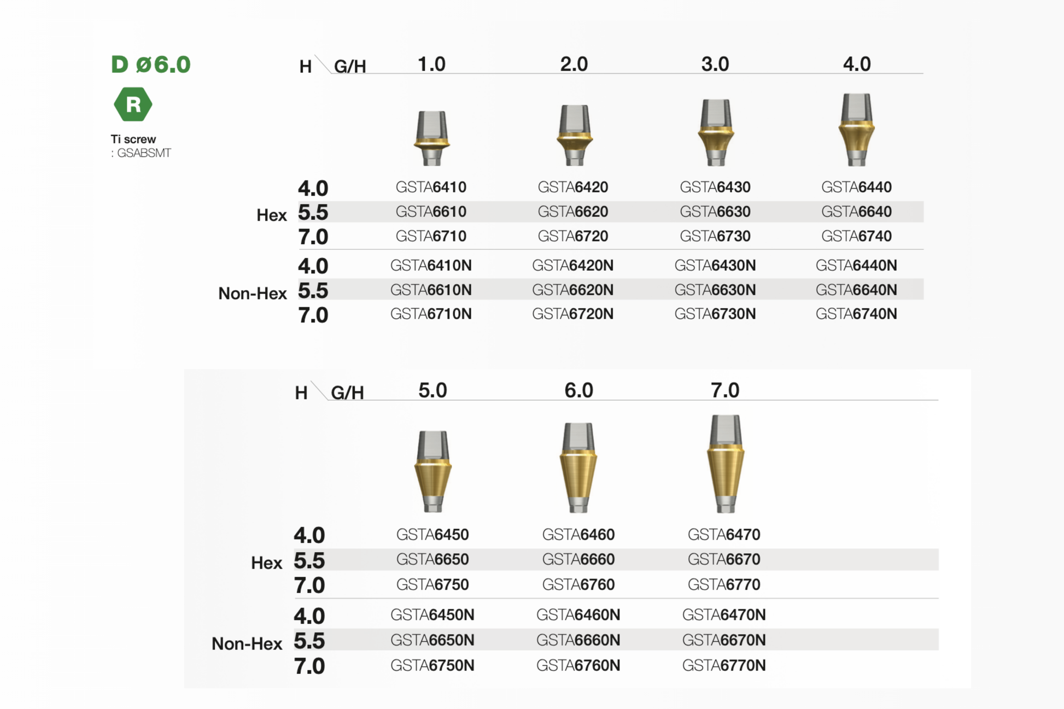
Task: Click product code GSTA6730
Action: click(715, 236)
